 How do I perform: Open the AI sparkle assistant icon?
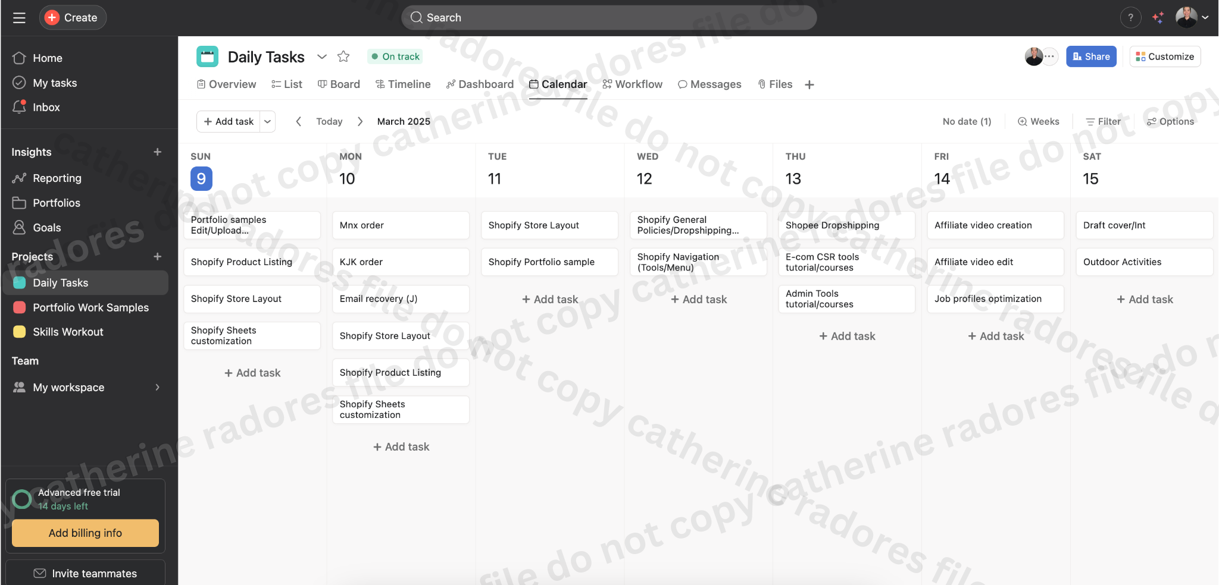pyautogui.click(x=1158, y=18)
